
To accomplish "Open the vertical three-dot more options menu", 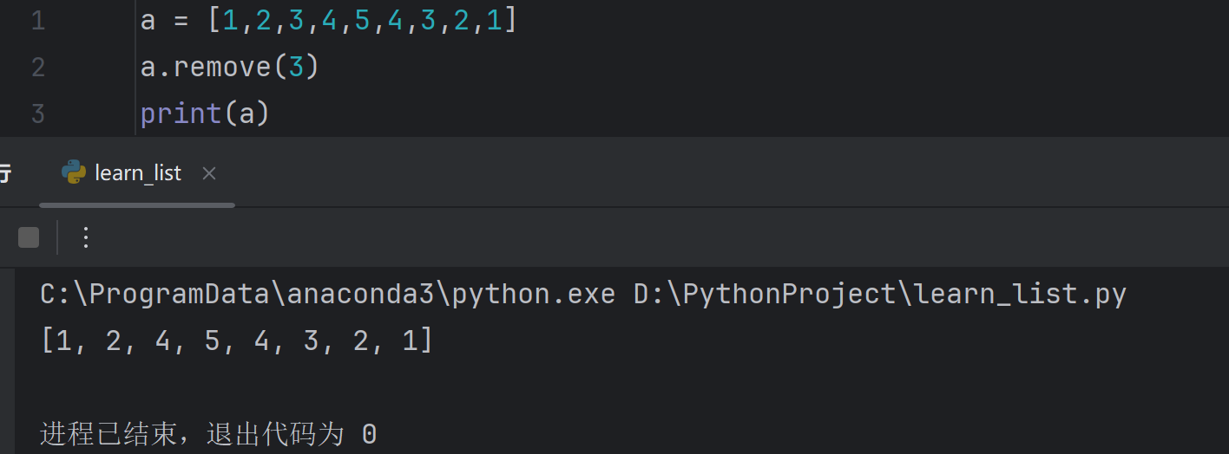I will click(x=85, y=237).
